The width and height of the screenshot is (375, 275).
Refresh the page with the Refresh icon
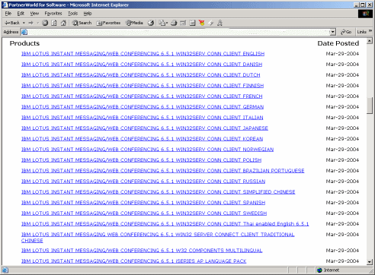pos(54,23)
